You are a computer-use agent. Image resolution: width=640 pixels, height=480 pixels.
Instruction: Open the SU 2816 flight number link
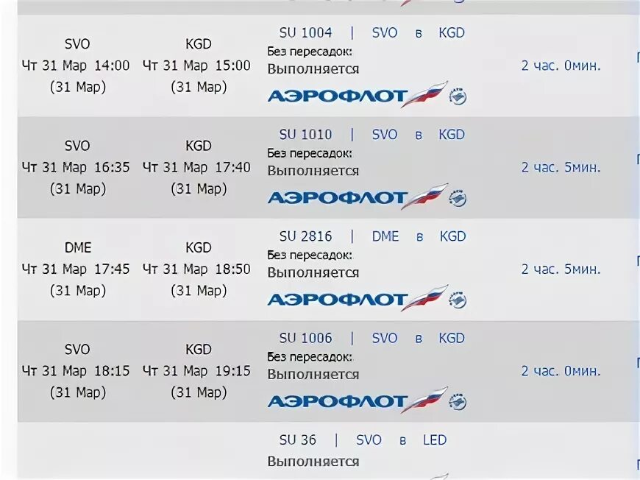(x=306, y=236)
